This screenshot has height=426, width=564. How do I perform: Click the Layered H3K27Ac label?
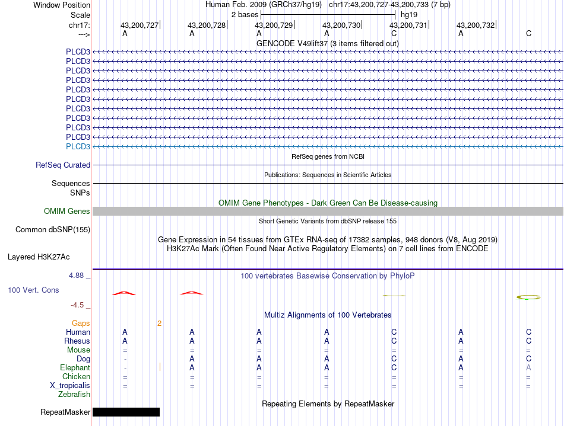coord(39,257)
